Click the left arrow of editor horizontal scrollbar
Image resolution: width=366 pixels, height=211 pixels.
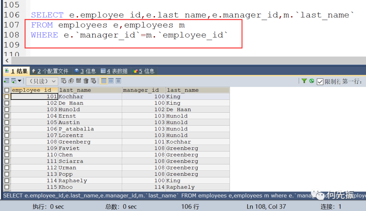tap(7, 61)
